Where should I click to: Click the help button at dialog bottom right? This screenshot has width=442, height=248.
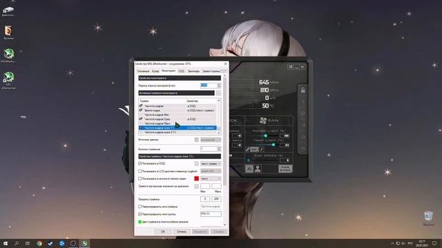[219, 231]
